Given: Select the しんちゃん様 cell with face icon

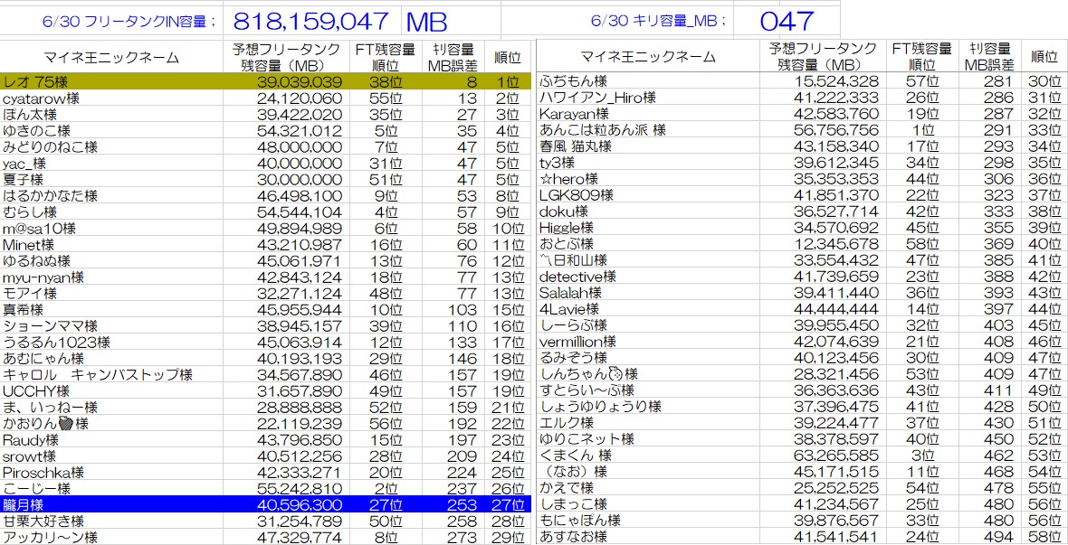Looking at the screenshot, I should click(x=647, y=373).
